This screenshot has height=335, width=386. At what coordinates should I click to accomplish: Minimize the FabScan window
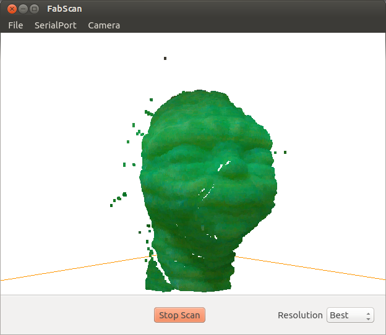23,9
